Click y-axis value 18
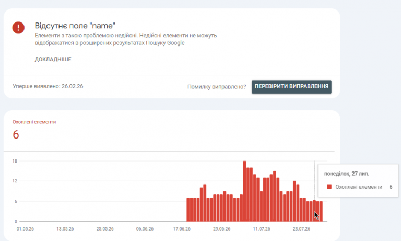Screen dimensions: 401x241 pos(15,161)
